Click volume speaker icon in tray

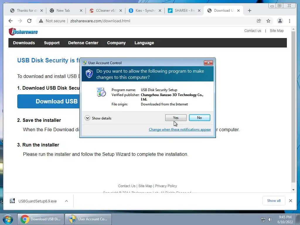(270, 219)
